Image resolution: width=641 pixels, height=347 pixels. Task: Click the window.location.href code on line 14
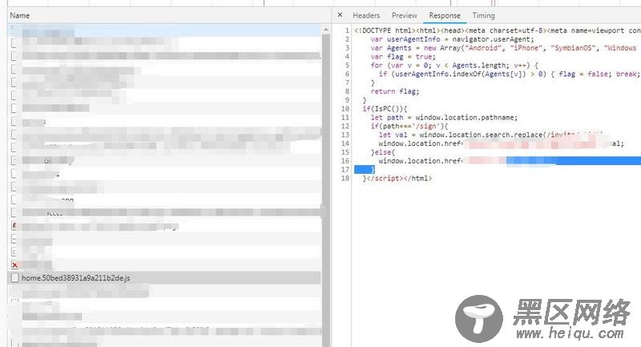420,143
